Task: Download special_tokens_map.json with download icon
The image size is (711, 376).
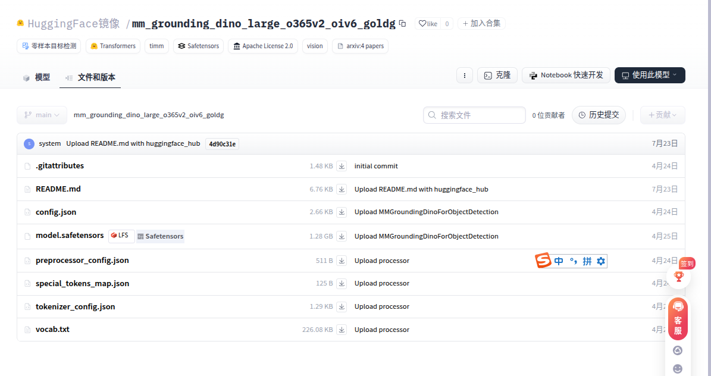Action: click(342, 283)
